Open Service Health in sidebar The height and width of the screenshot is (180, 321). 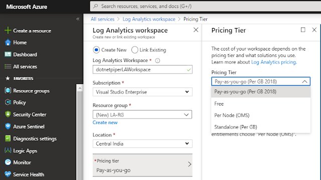click(x=29, y=174)
